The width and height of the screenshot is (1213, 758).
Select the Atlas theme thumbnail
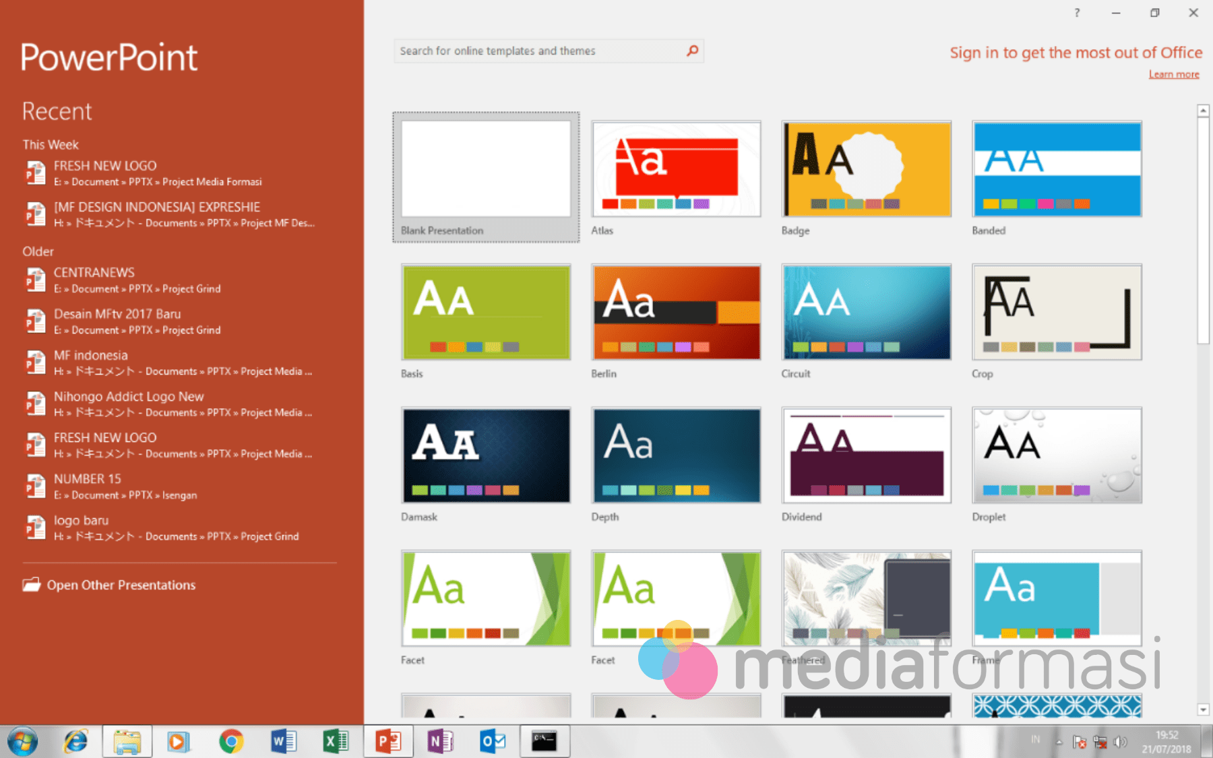[676, 169]
